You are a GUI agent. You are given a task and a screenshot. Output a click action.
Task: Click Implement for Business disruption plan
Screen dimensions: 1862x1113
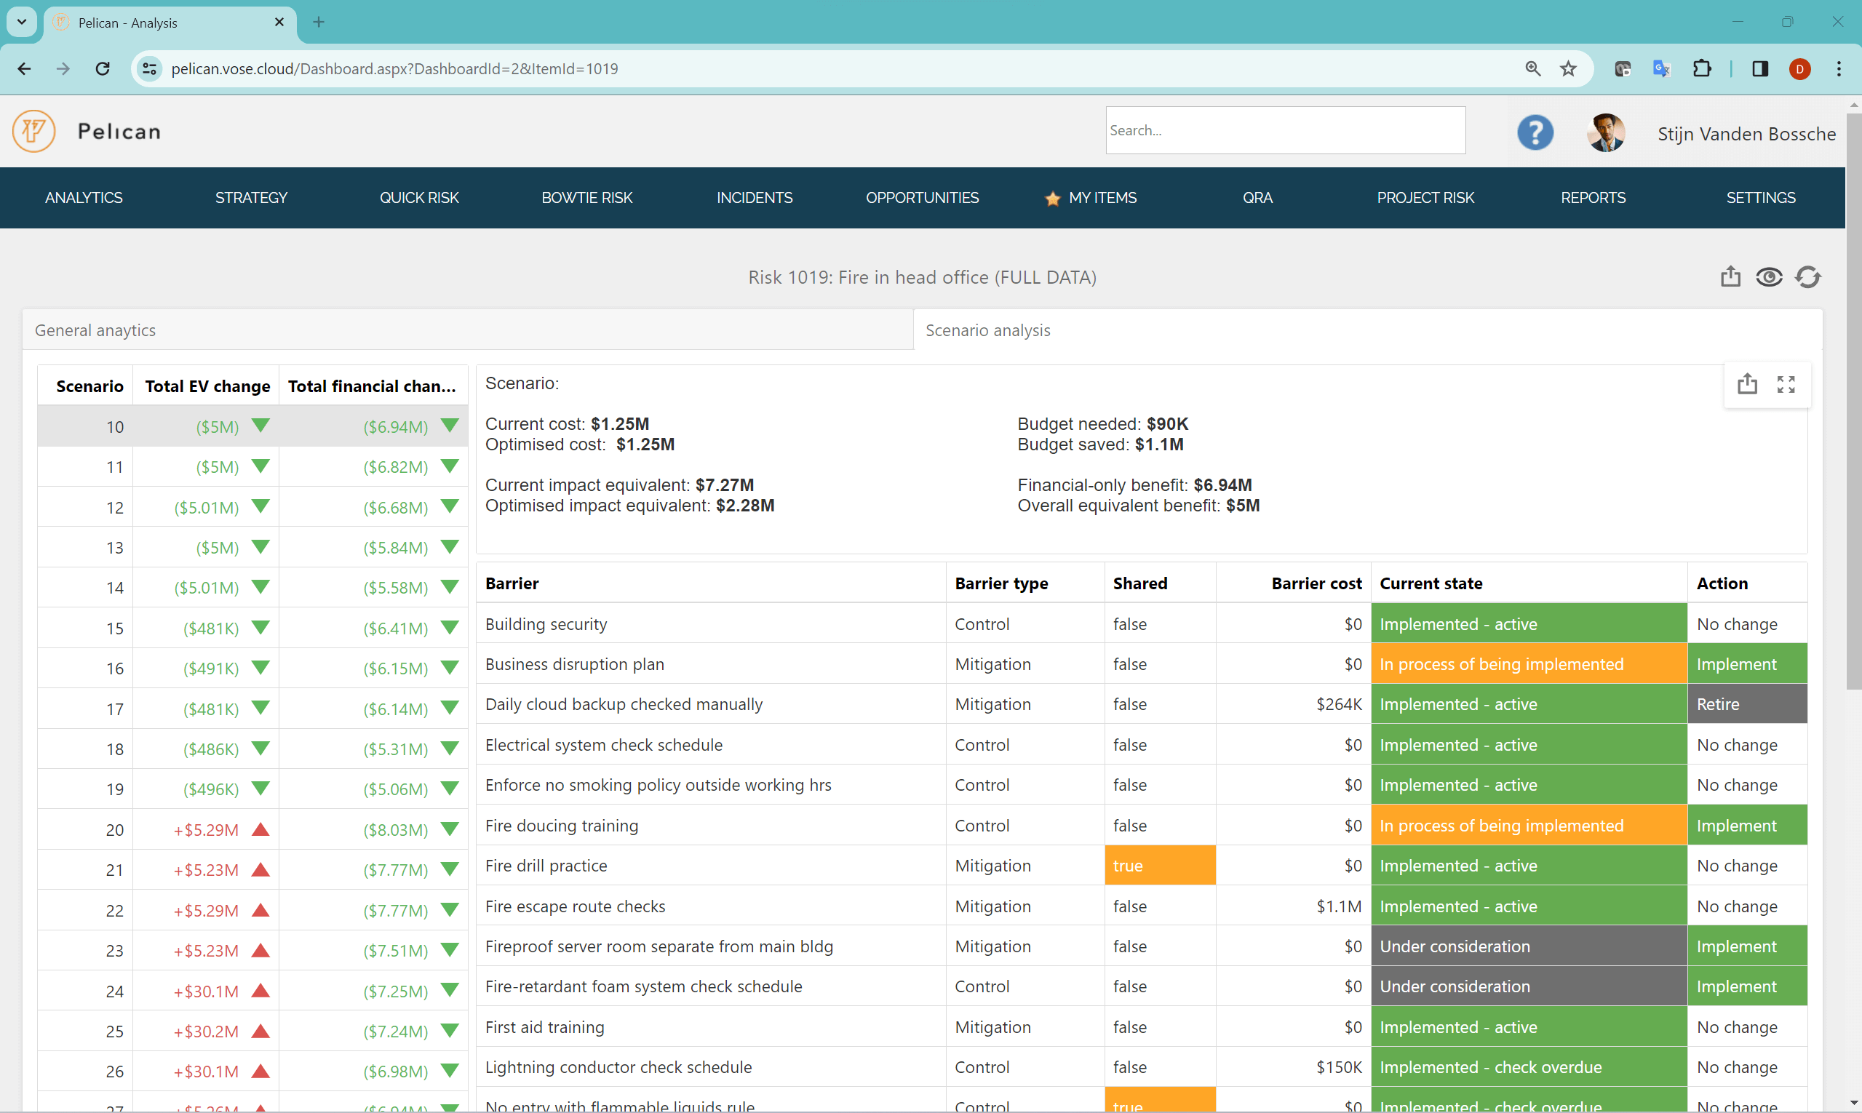pos(1738,663)
